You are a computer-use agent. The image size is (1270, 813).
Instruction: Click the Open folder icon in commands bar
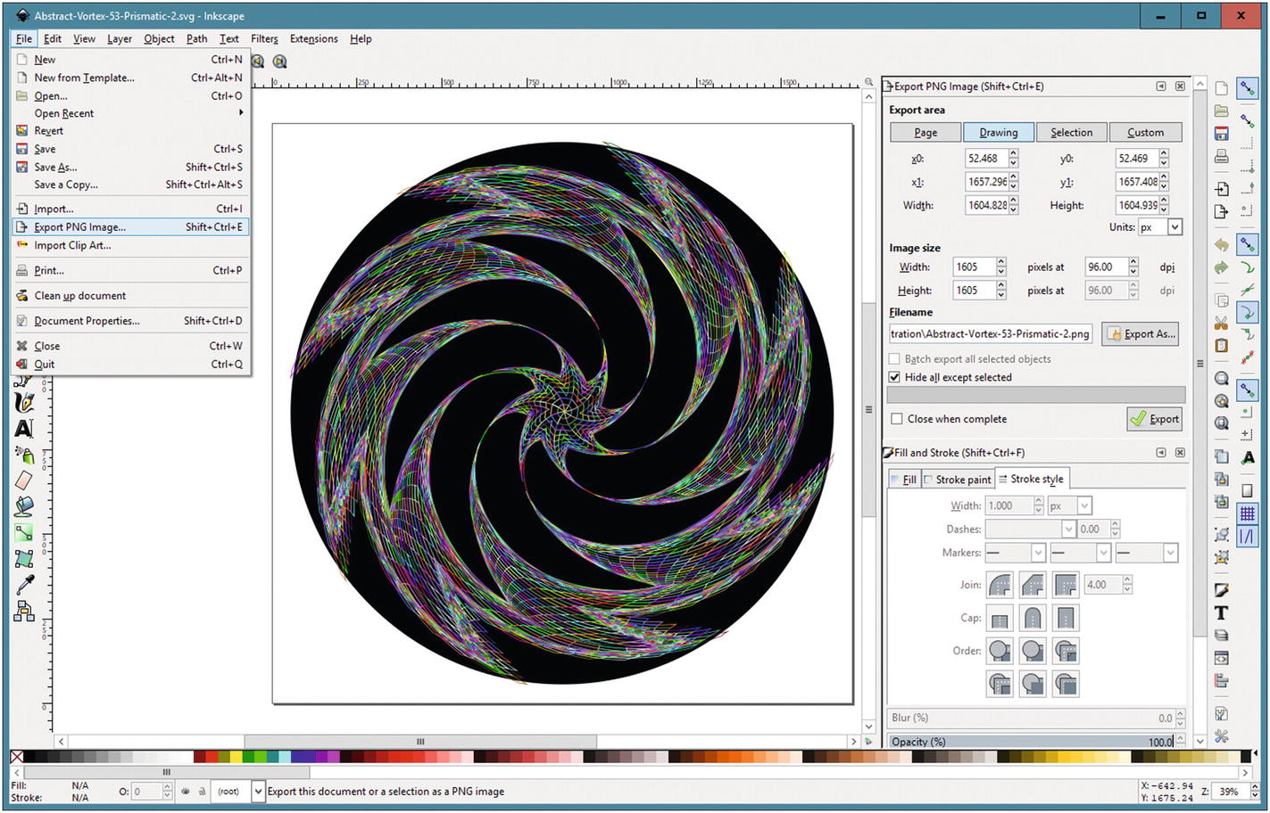(x=1222, y=111)
